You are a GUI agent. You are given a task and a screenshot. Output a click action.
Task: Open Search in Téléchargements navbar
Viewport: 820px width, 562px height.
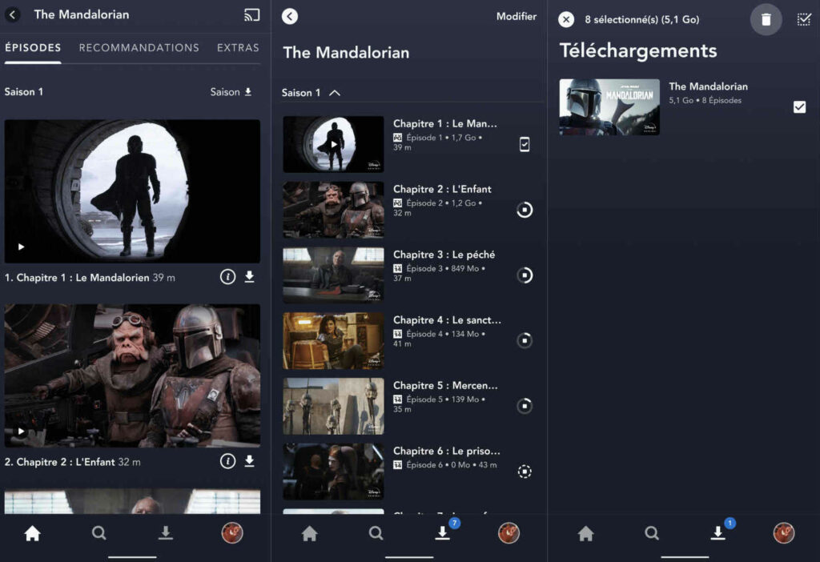tap(652, 533)
